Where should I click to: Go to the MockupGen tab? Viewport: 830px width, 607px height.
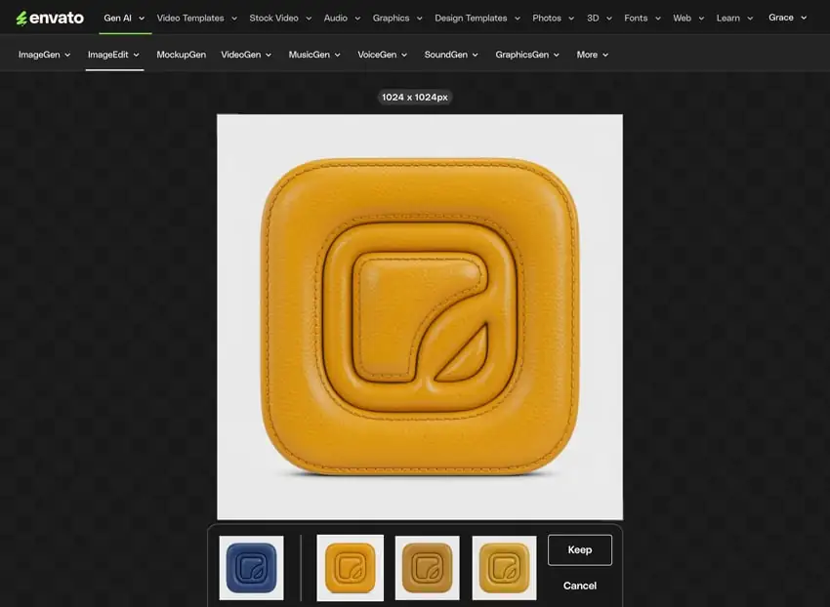click(181, 55)
